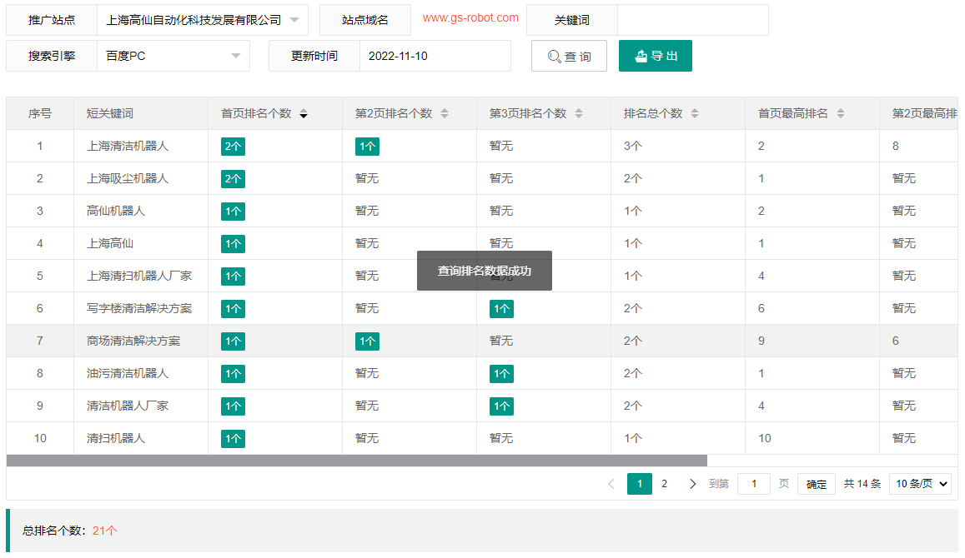Click the export icon inside the 导出 button
The height and width of the screenshot is (558, 965).
click(641, 56)
